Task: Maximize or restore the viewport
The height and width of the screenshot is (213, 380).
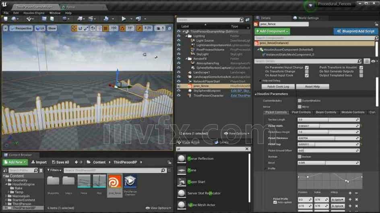Action: pos(169,28)
